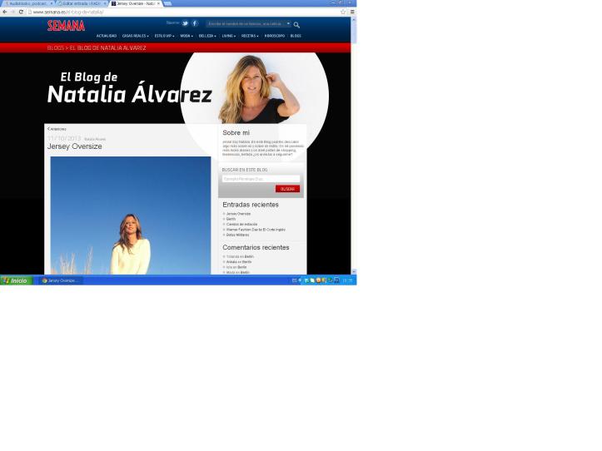Click the Facebook icon in header

click(x=195, y=23)
